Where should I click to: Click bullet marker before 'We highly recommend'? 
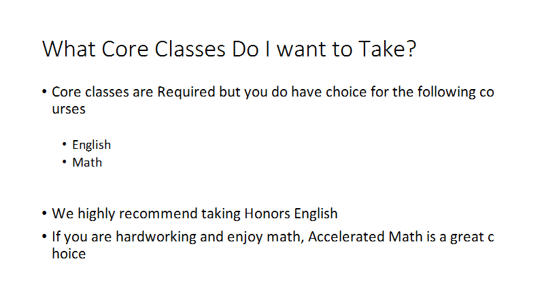click(x=44, y=214)
